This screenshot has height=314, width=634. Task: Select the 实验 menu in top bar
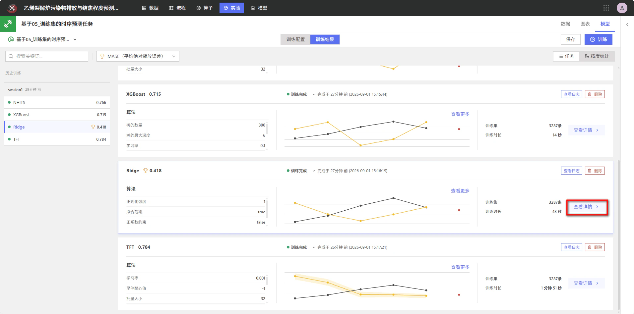[232, 8]
